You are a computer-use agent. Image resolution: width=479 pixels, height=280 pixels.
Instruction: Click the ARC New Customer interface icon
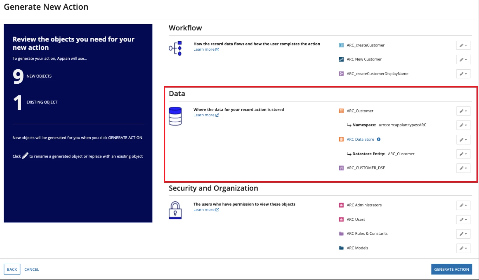(x=341, y=59)
